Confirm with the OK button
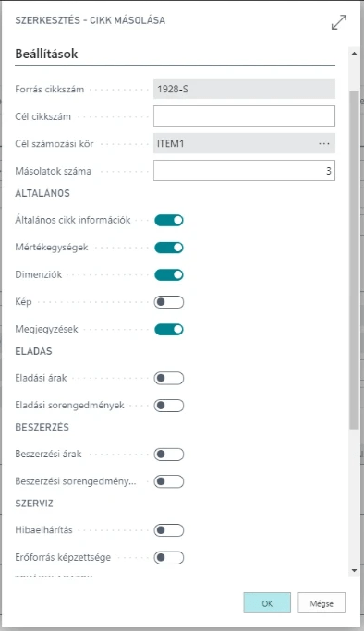This screenshot has width=364, height=631. [267, 603]
